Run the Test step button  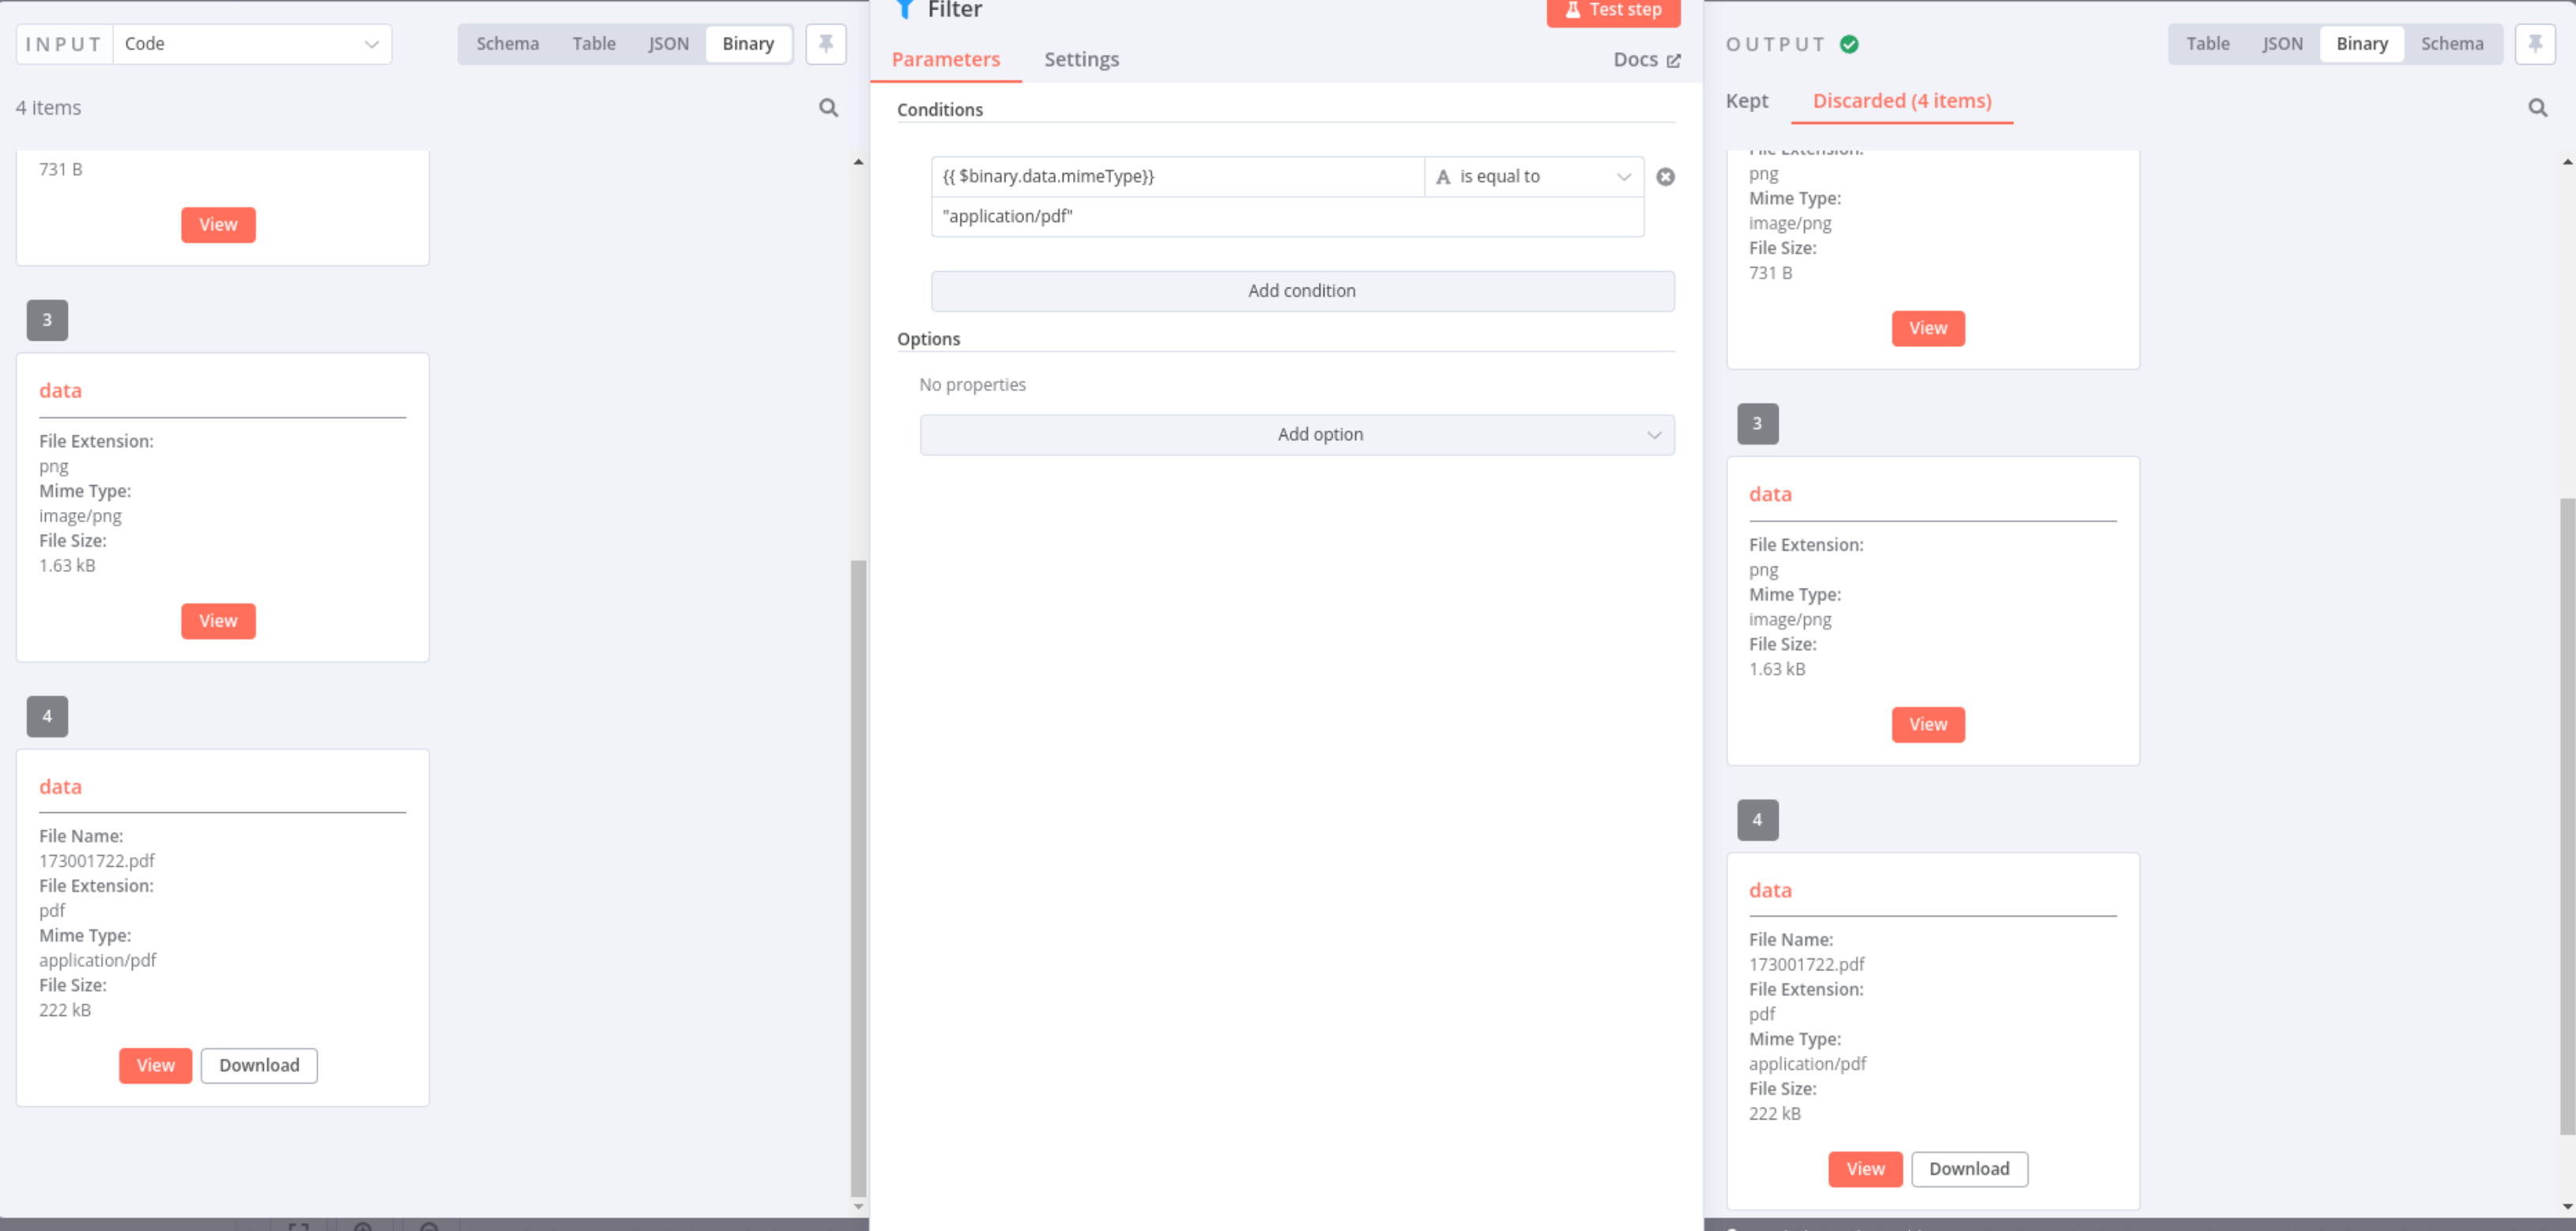1612,10
